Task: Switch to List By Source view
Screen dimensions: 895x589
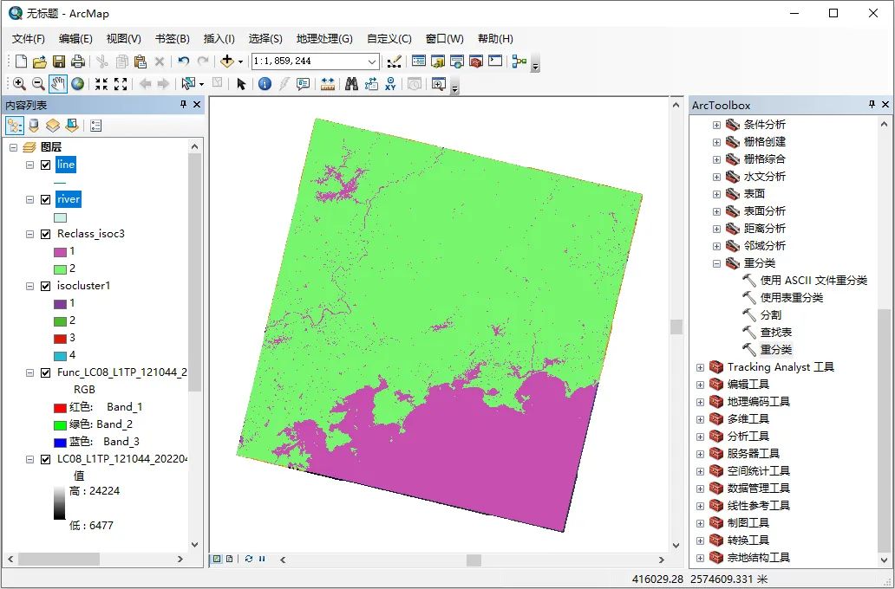Action: (x=34, y=126)
